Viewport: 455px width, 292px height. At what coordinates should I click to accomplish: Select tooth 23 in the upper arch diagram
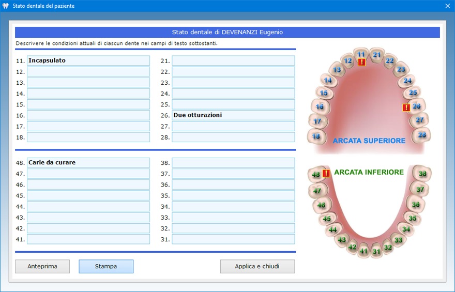tap(401, 69)
